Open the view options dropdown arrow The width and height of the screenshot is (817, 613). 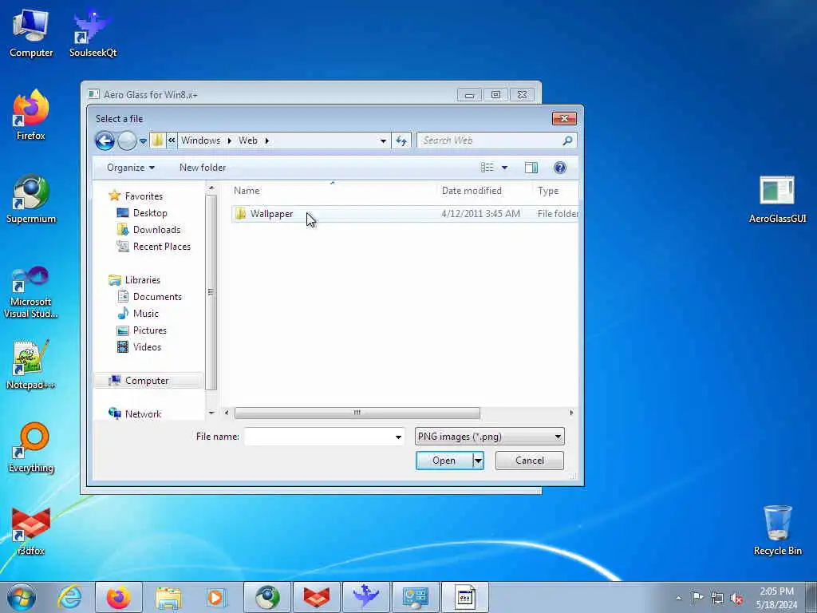pyautogui.click(x=504, y=168)
